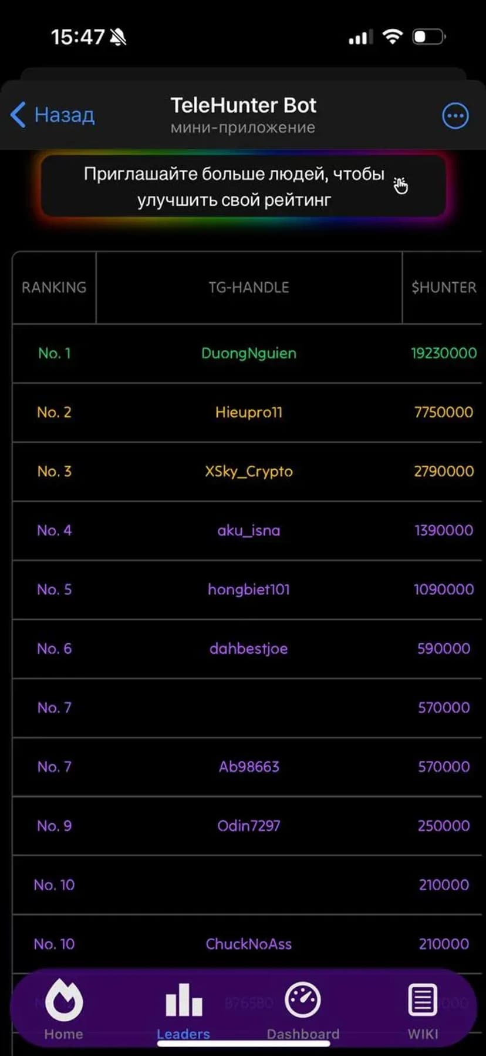The width and height of the screenshot is (486, 1056).
Task: Select the $HUNTER column header
Action: pyautogui.click(x=444, y=288)
